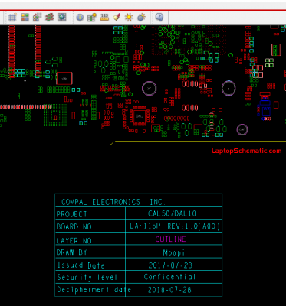The width and height of the screenshot is (286, 306).
Task: Activate the dark sun dehighlight tool
Action: [x=141, y=18]
